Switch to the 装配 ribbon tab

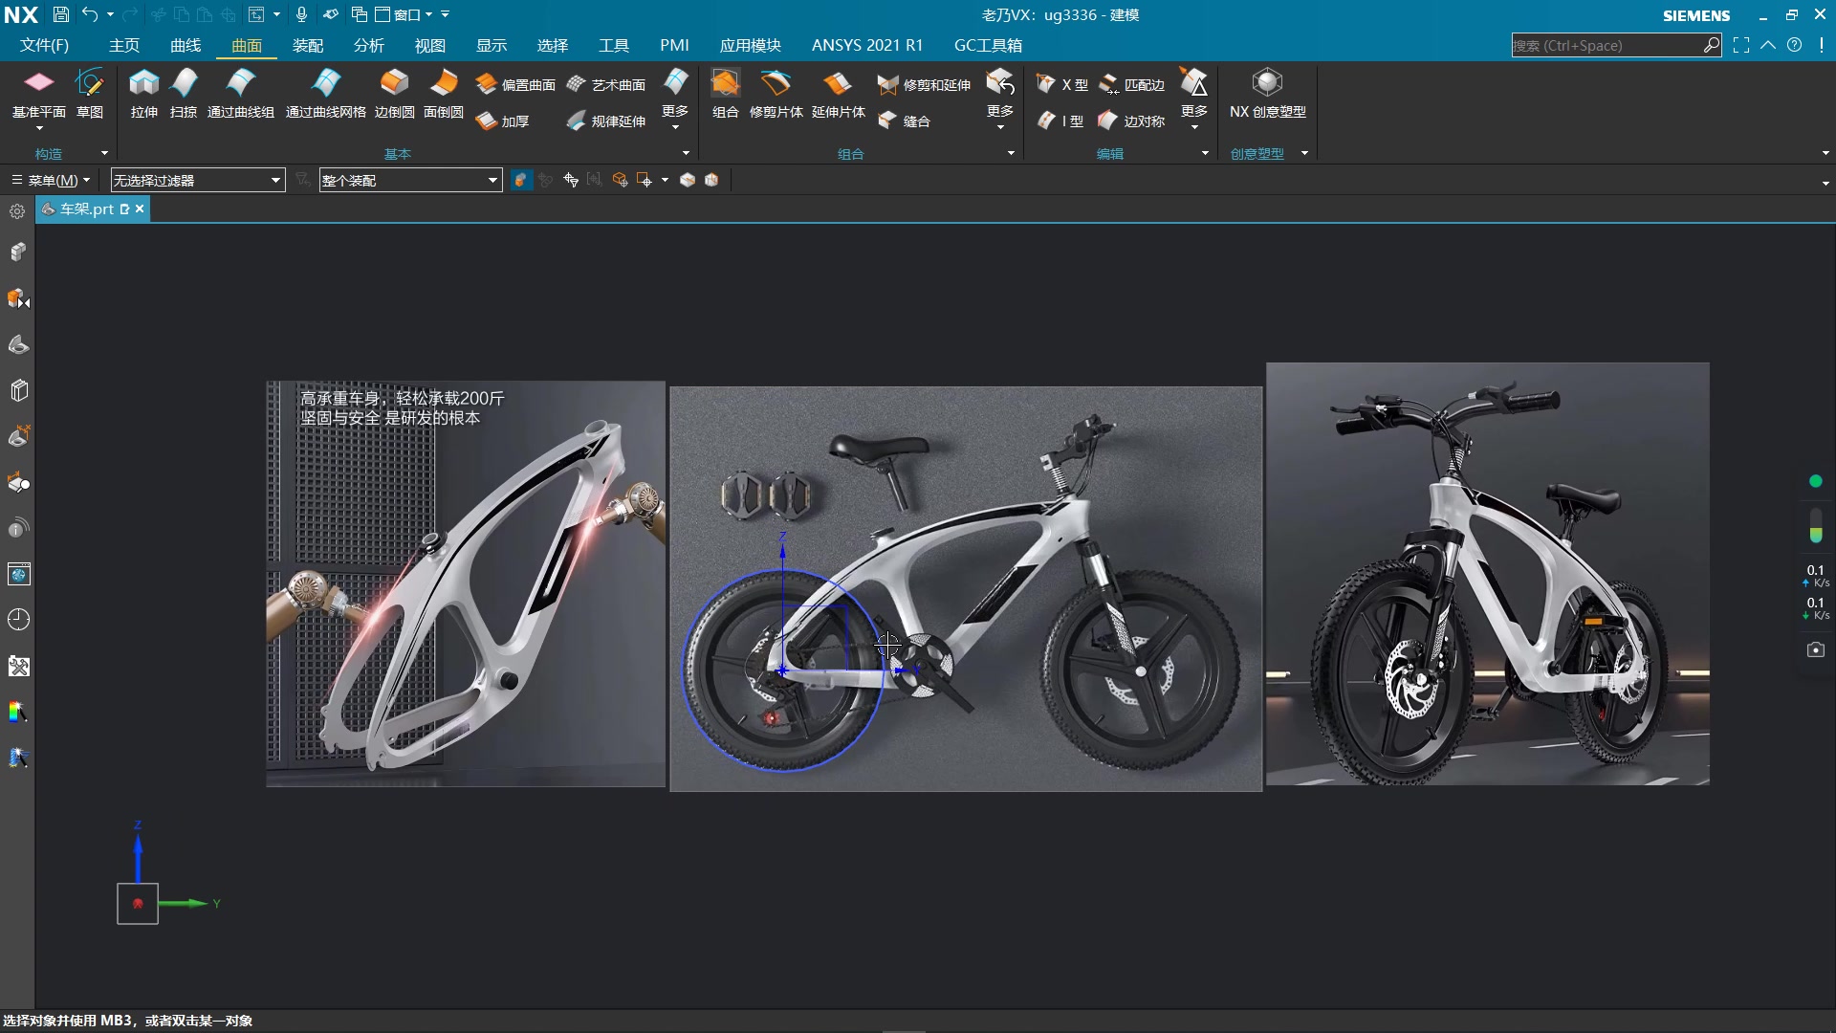pos(308,45)
